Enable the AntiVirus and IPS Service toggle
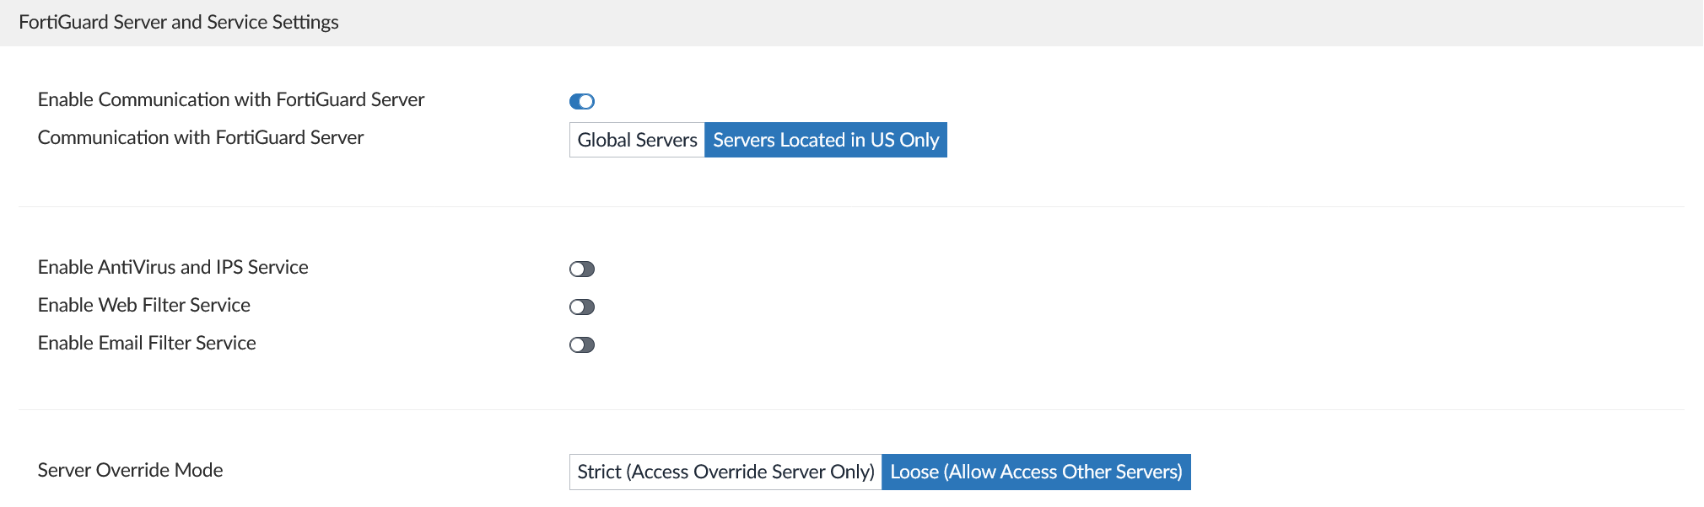Viewport: 1704px width, 507px height. click(x=581, y=269)
